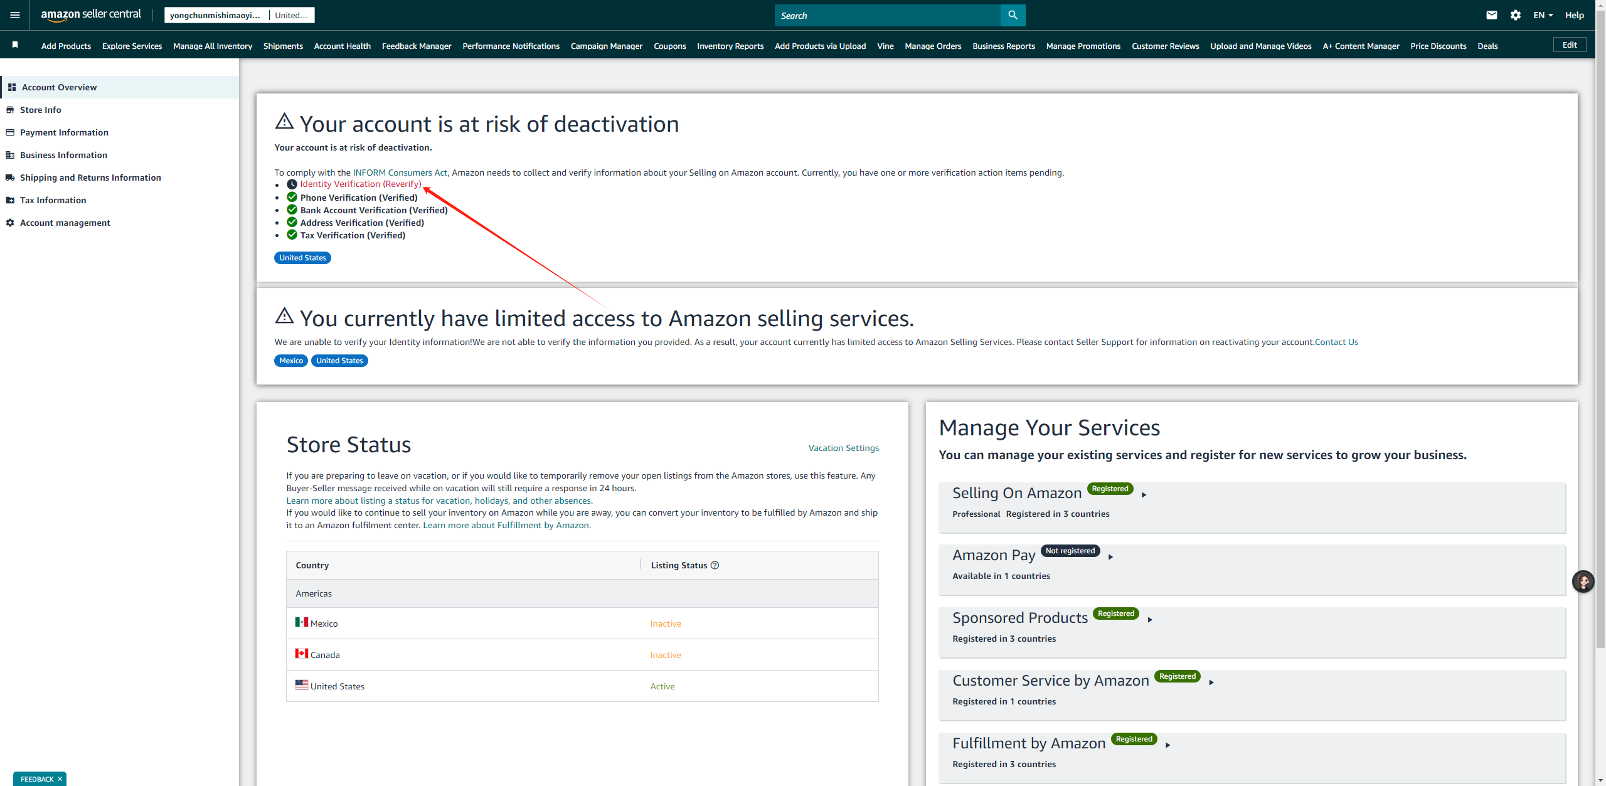The height and width of the screenshot is (786, 1606).
Task: Open Manage Promotions
Action: pos(1083,46)
